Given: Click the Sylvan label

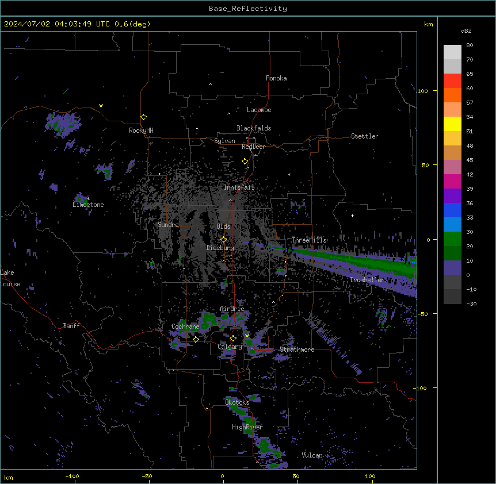Looking at the screenshot, I should [x=224, y=141].
